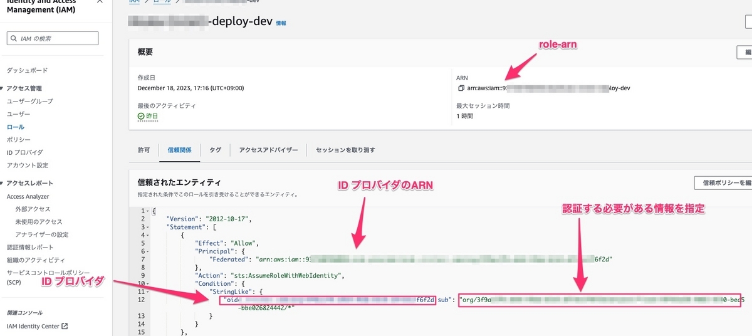The image size is (752, 336).
Task: Collapse the アクセスレポート section
Action: click(3, 183)
